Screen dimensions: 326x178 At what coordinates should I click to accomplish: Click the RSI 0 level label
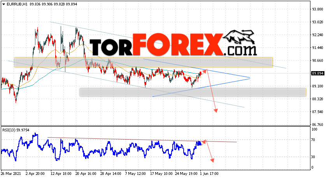(313, 168)
